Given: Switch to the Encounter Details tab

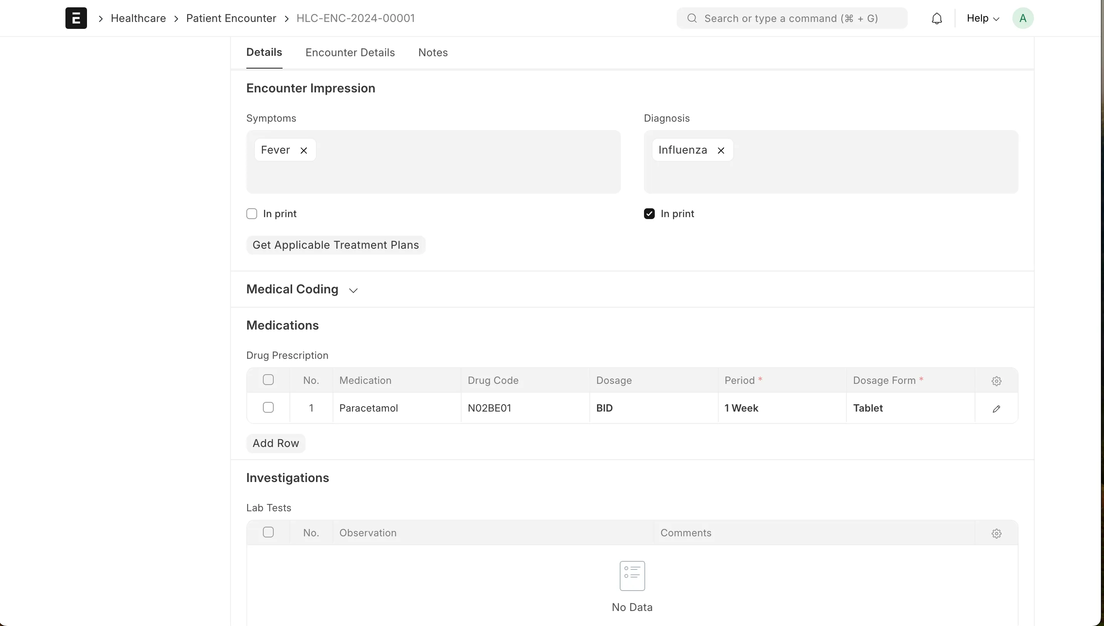Looking at the screenshot, I should 350,52.
